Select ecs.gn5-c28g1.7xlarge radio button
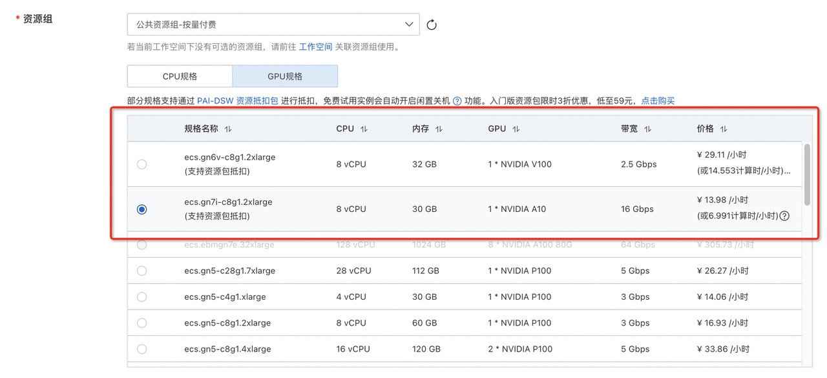 tap(142, 271)
